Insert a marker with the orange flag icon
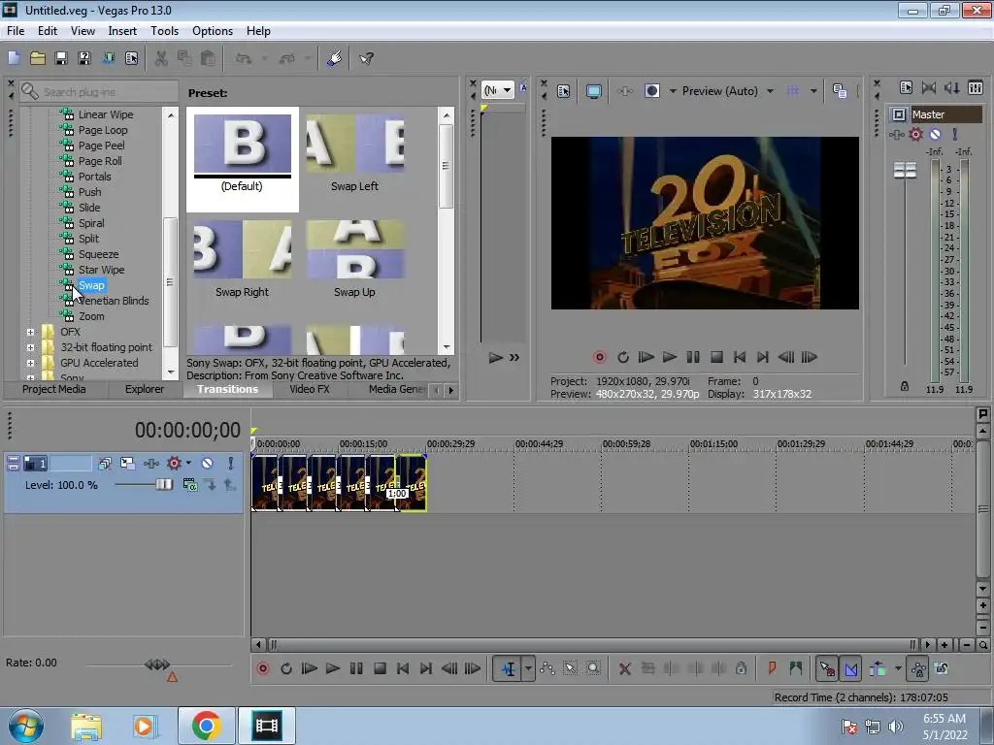The height and width of the screenshot is (745, 994). pyautogui.click(x=772, y=668)
